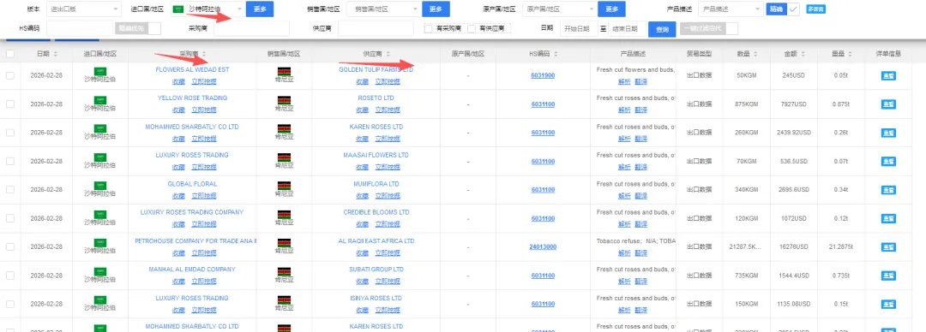Toggle the 精确 product description switch
This screenshot has width=926, height=332.
[x=783, y=9]
